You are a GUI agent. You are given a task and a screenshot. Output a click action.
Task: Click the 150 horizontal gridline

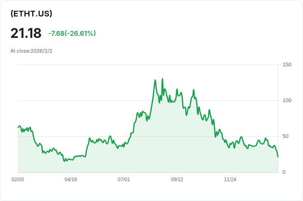tap(148, 65)
